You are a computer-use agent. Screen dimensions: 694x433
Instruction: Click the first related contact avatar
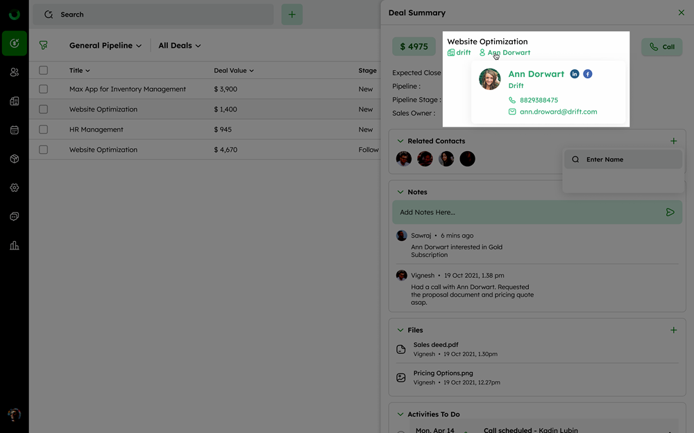(404, 159)
